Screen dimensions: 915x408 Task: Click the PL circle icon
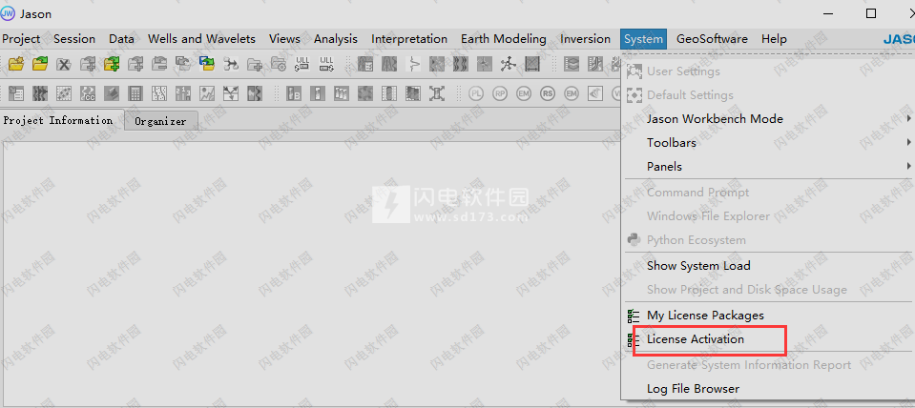(x=476, y=93)
